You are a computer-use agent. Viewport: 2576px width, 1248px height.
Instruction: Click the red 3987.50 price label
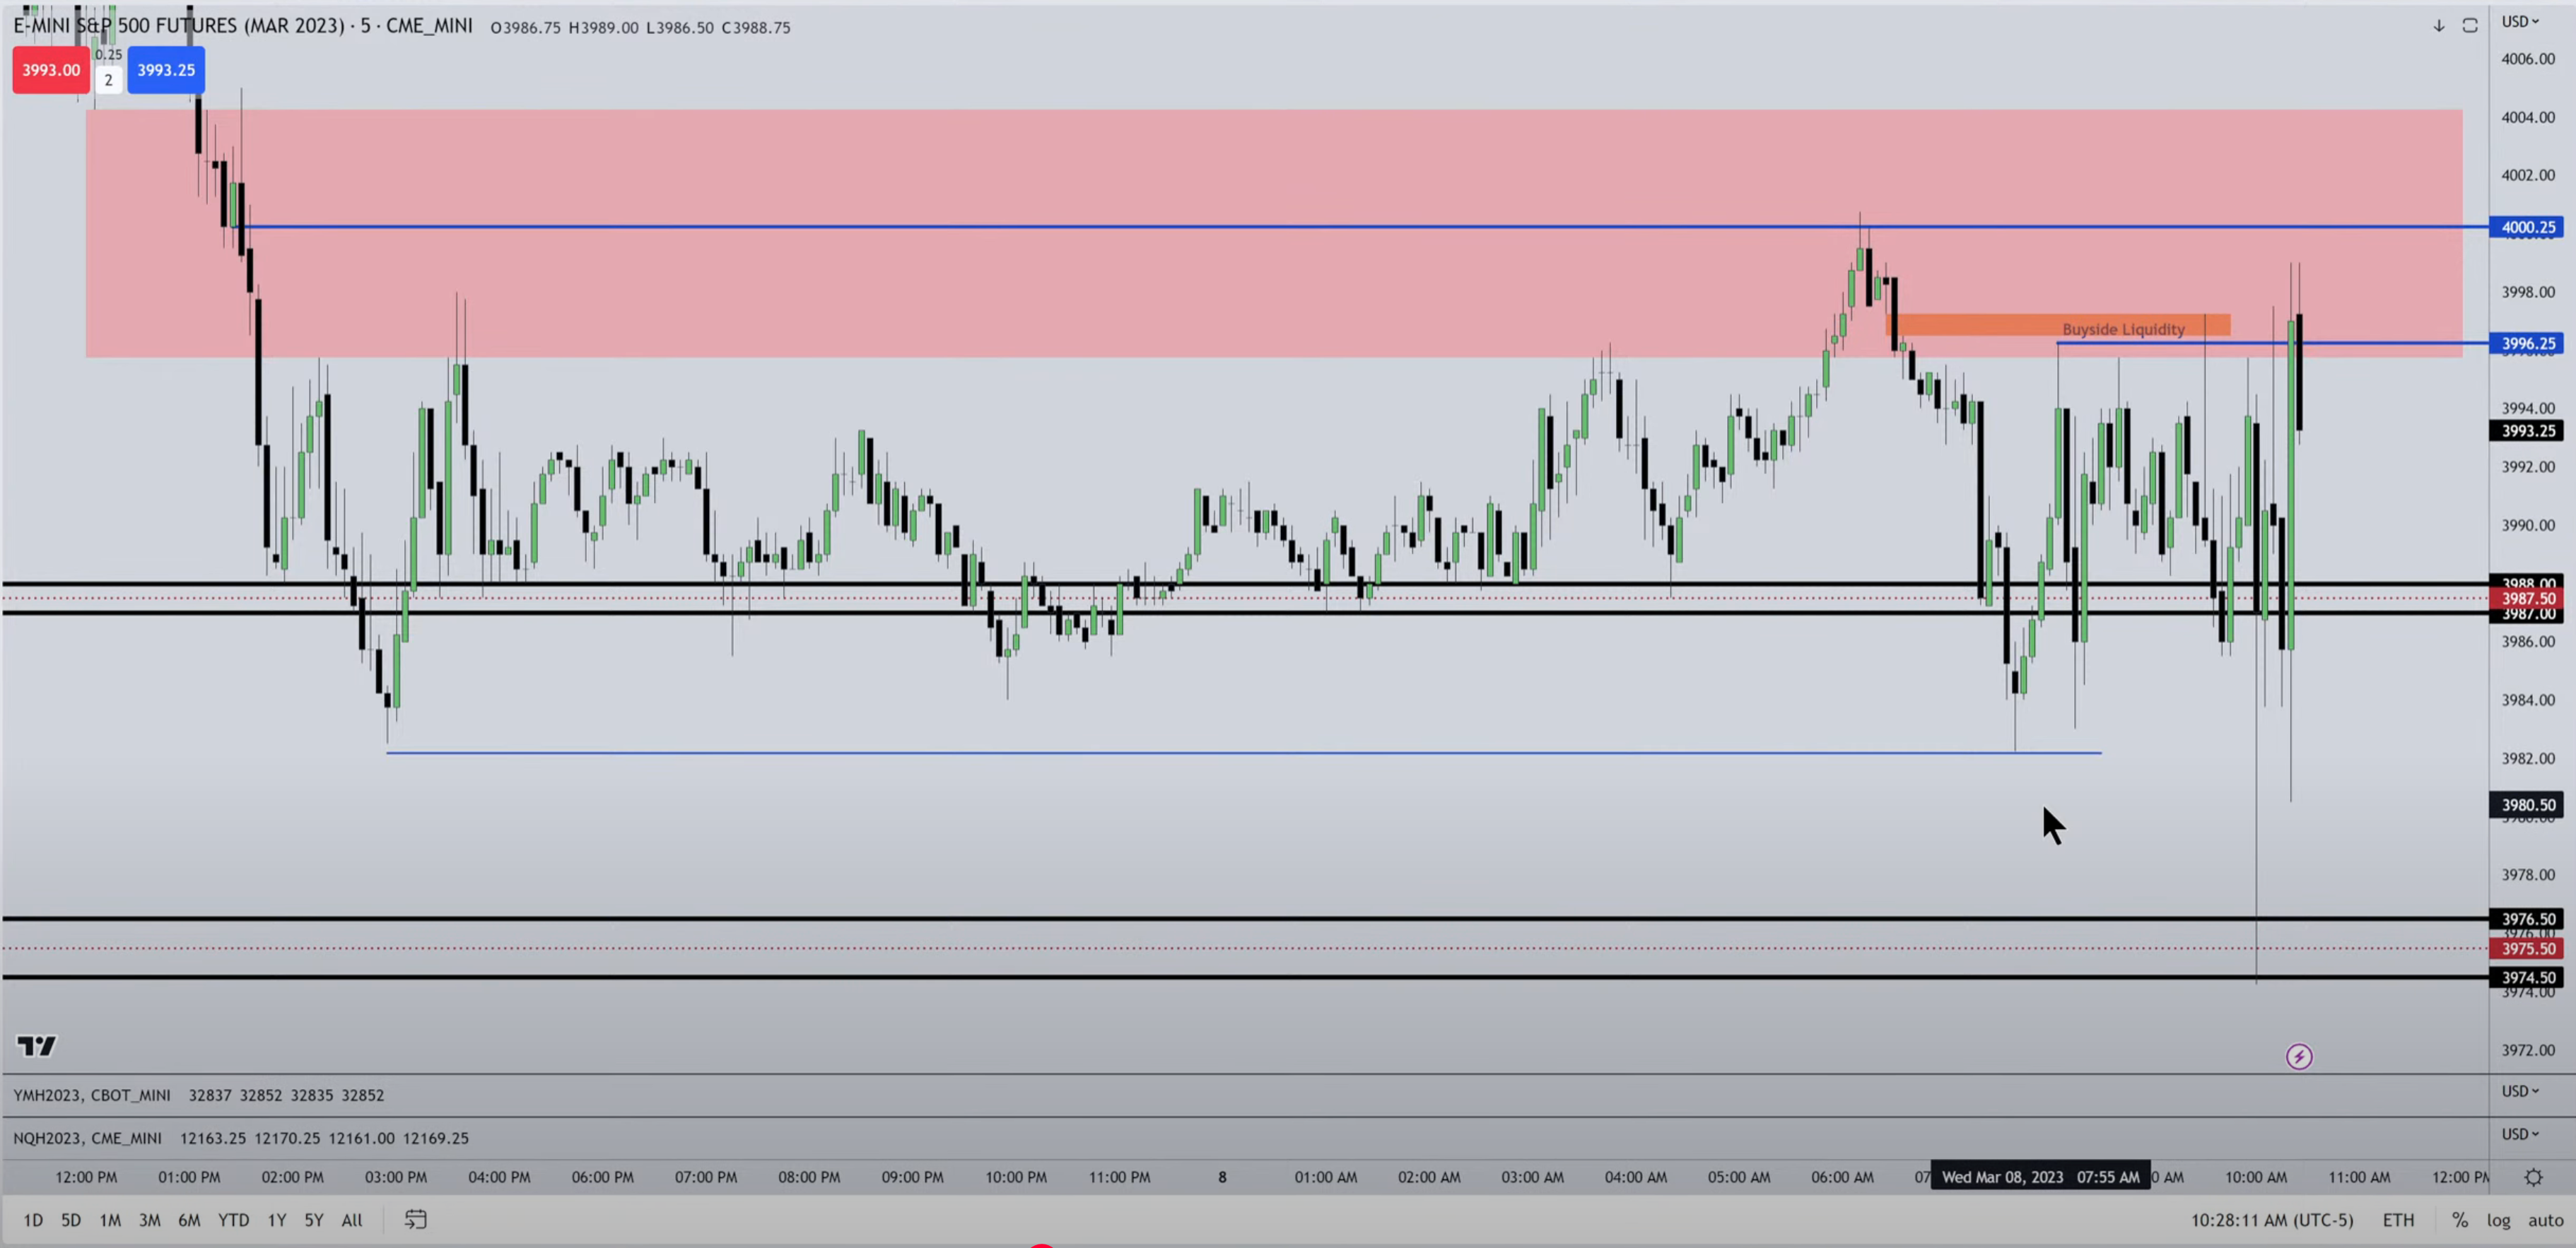click(x=2527, y=598)
